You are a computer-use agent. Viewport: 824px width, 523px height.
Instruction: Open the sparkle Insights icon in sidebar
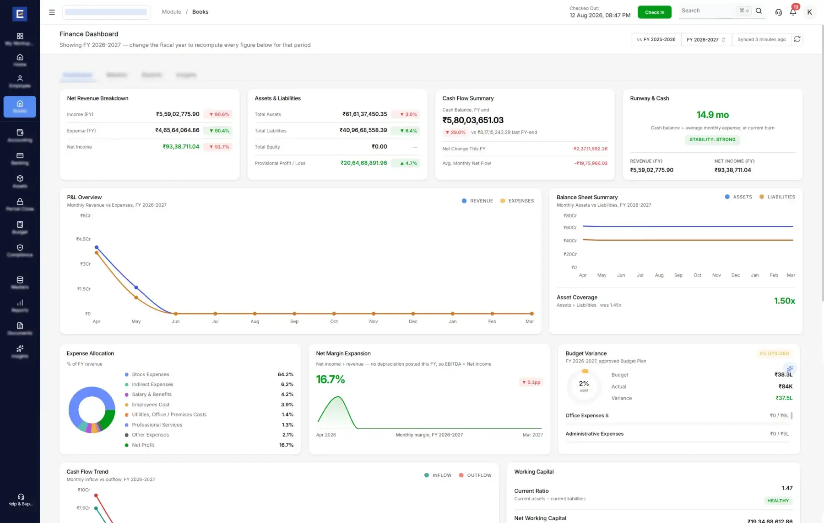tap(20, 348)
